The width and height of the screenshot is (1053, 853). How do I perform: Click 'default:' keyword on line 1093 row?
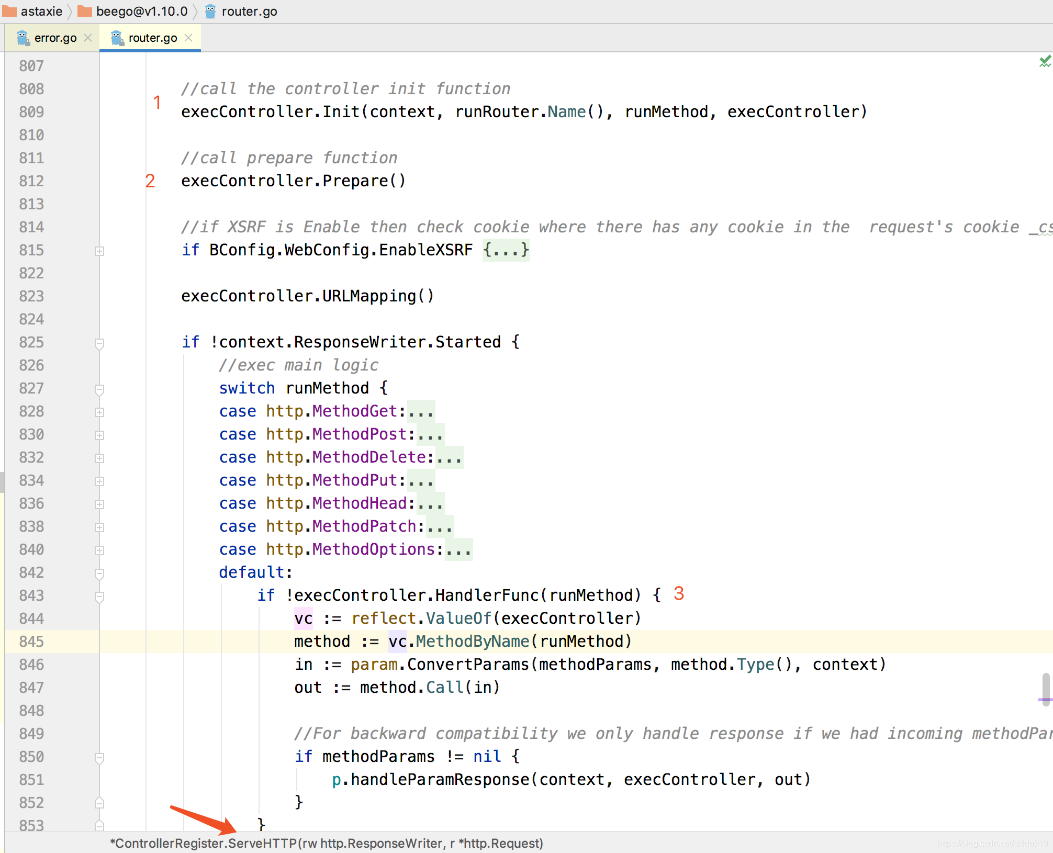pos(255,573)
